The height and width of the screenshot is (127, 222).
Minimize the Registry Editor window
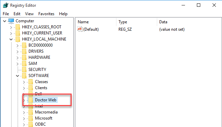[183, 5]
